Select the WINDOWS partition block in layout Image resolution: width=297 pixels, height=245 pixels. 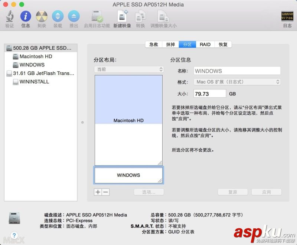click(128, 175)
